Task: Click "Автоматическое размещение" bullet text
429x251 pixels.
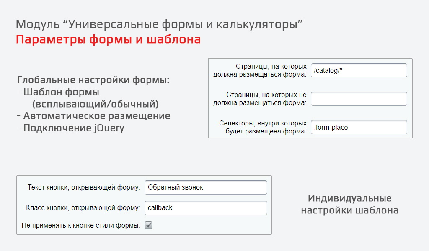Action: point(94,117)
